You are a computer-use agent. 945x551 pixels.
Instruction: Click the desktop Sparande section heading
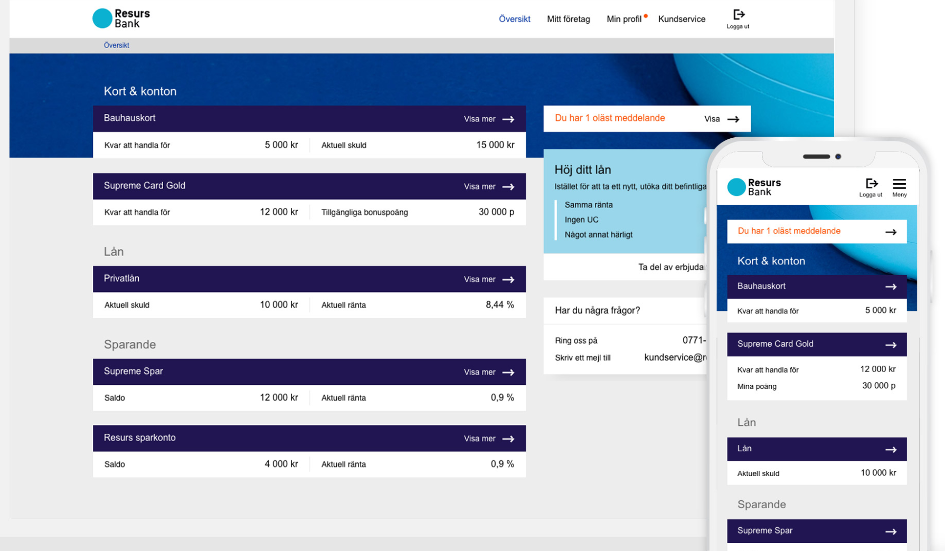click(130, 345)
